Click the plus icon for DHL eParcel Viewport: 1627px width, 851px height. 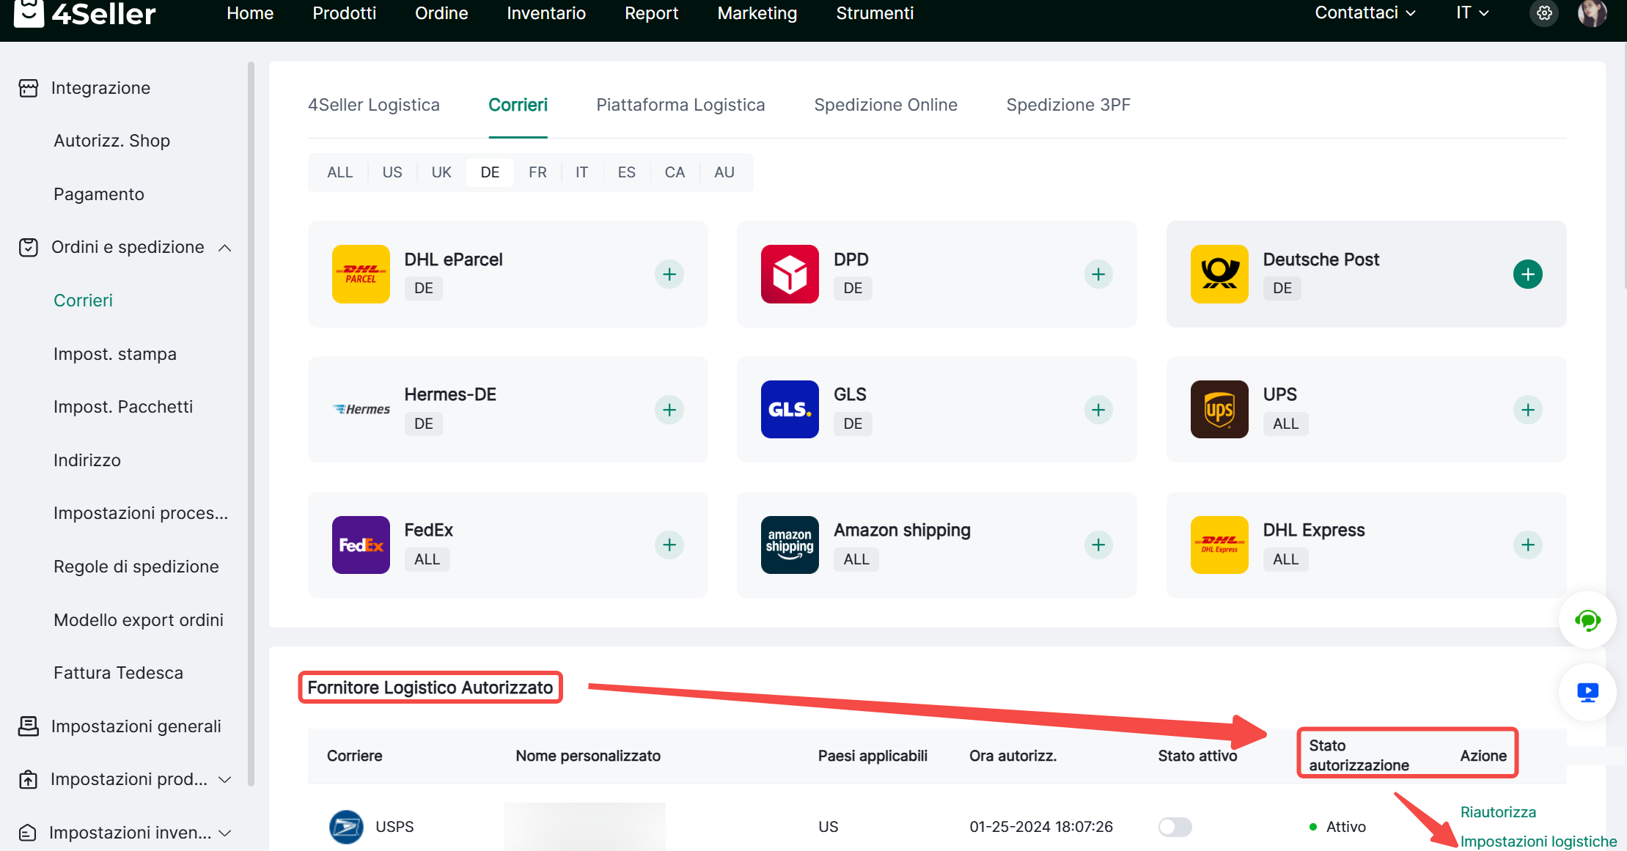point(669,274)
